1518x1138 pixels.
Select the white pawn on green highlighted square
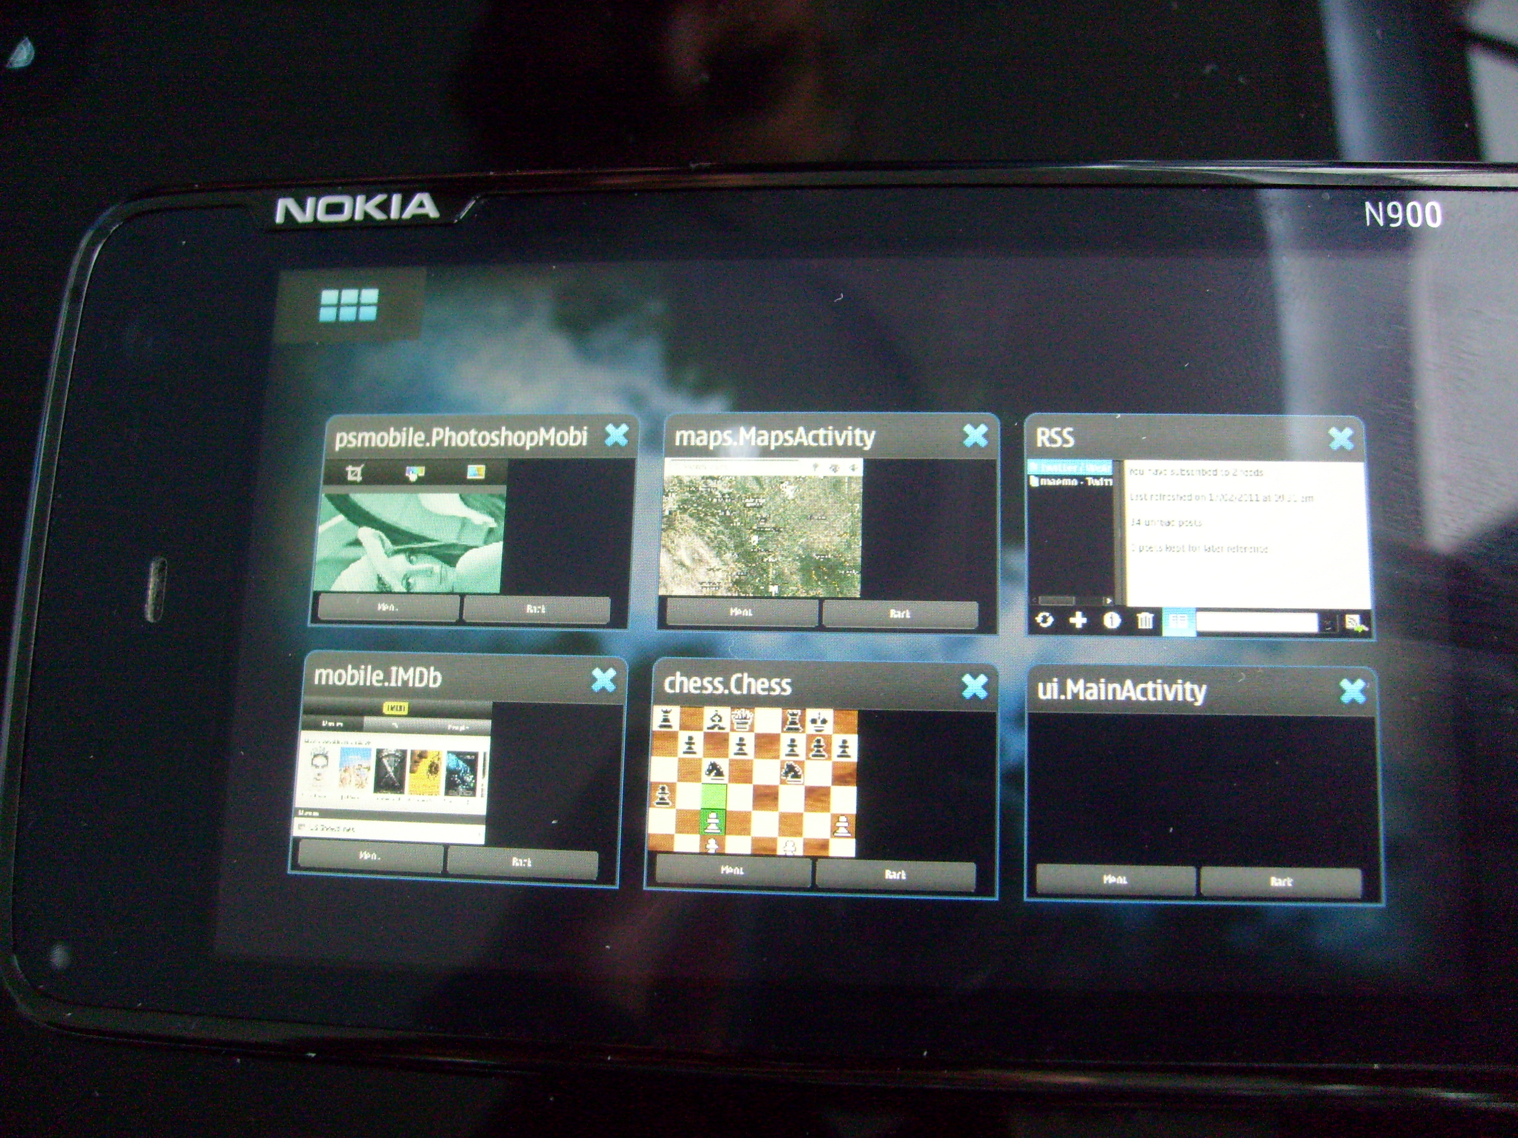(x=714, y=822)
